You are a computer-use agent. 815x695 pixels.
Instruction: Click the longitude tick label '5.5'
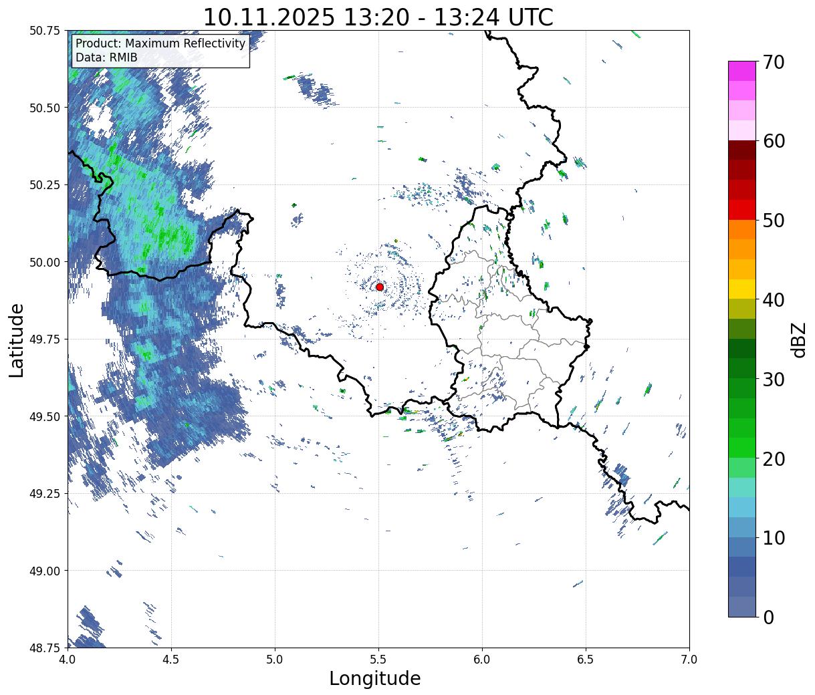(378, 659)
